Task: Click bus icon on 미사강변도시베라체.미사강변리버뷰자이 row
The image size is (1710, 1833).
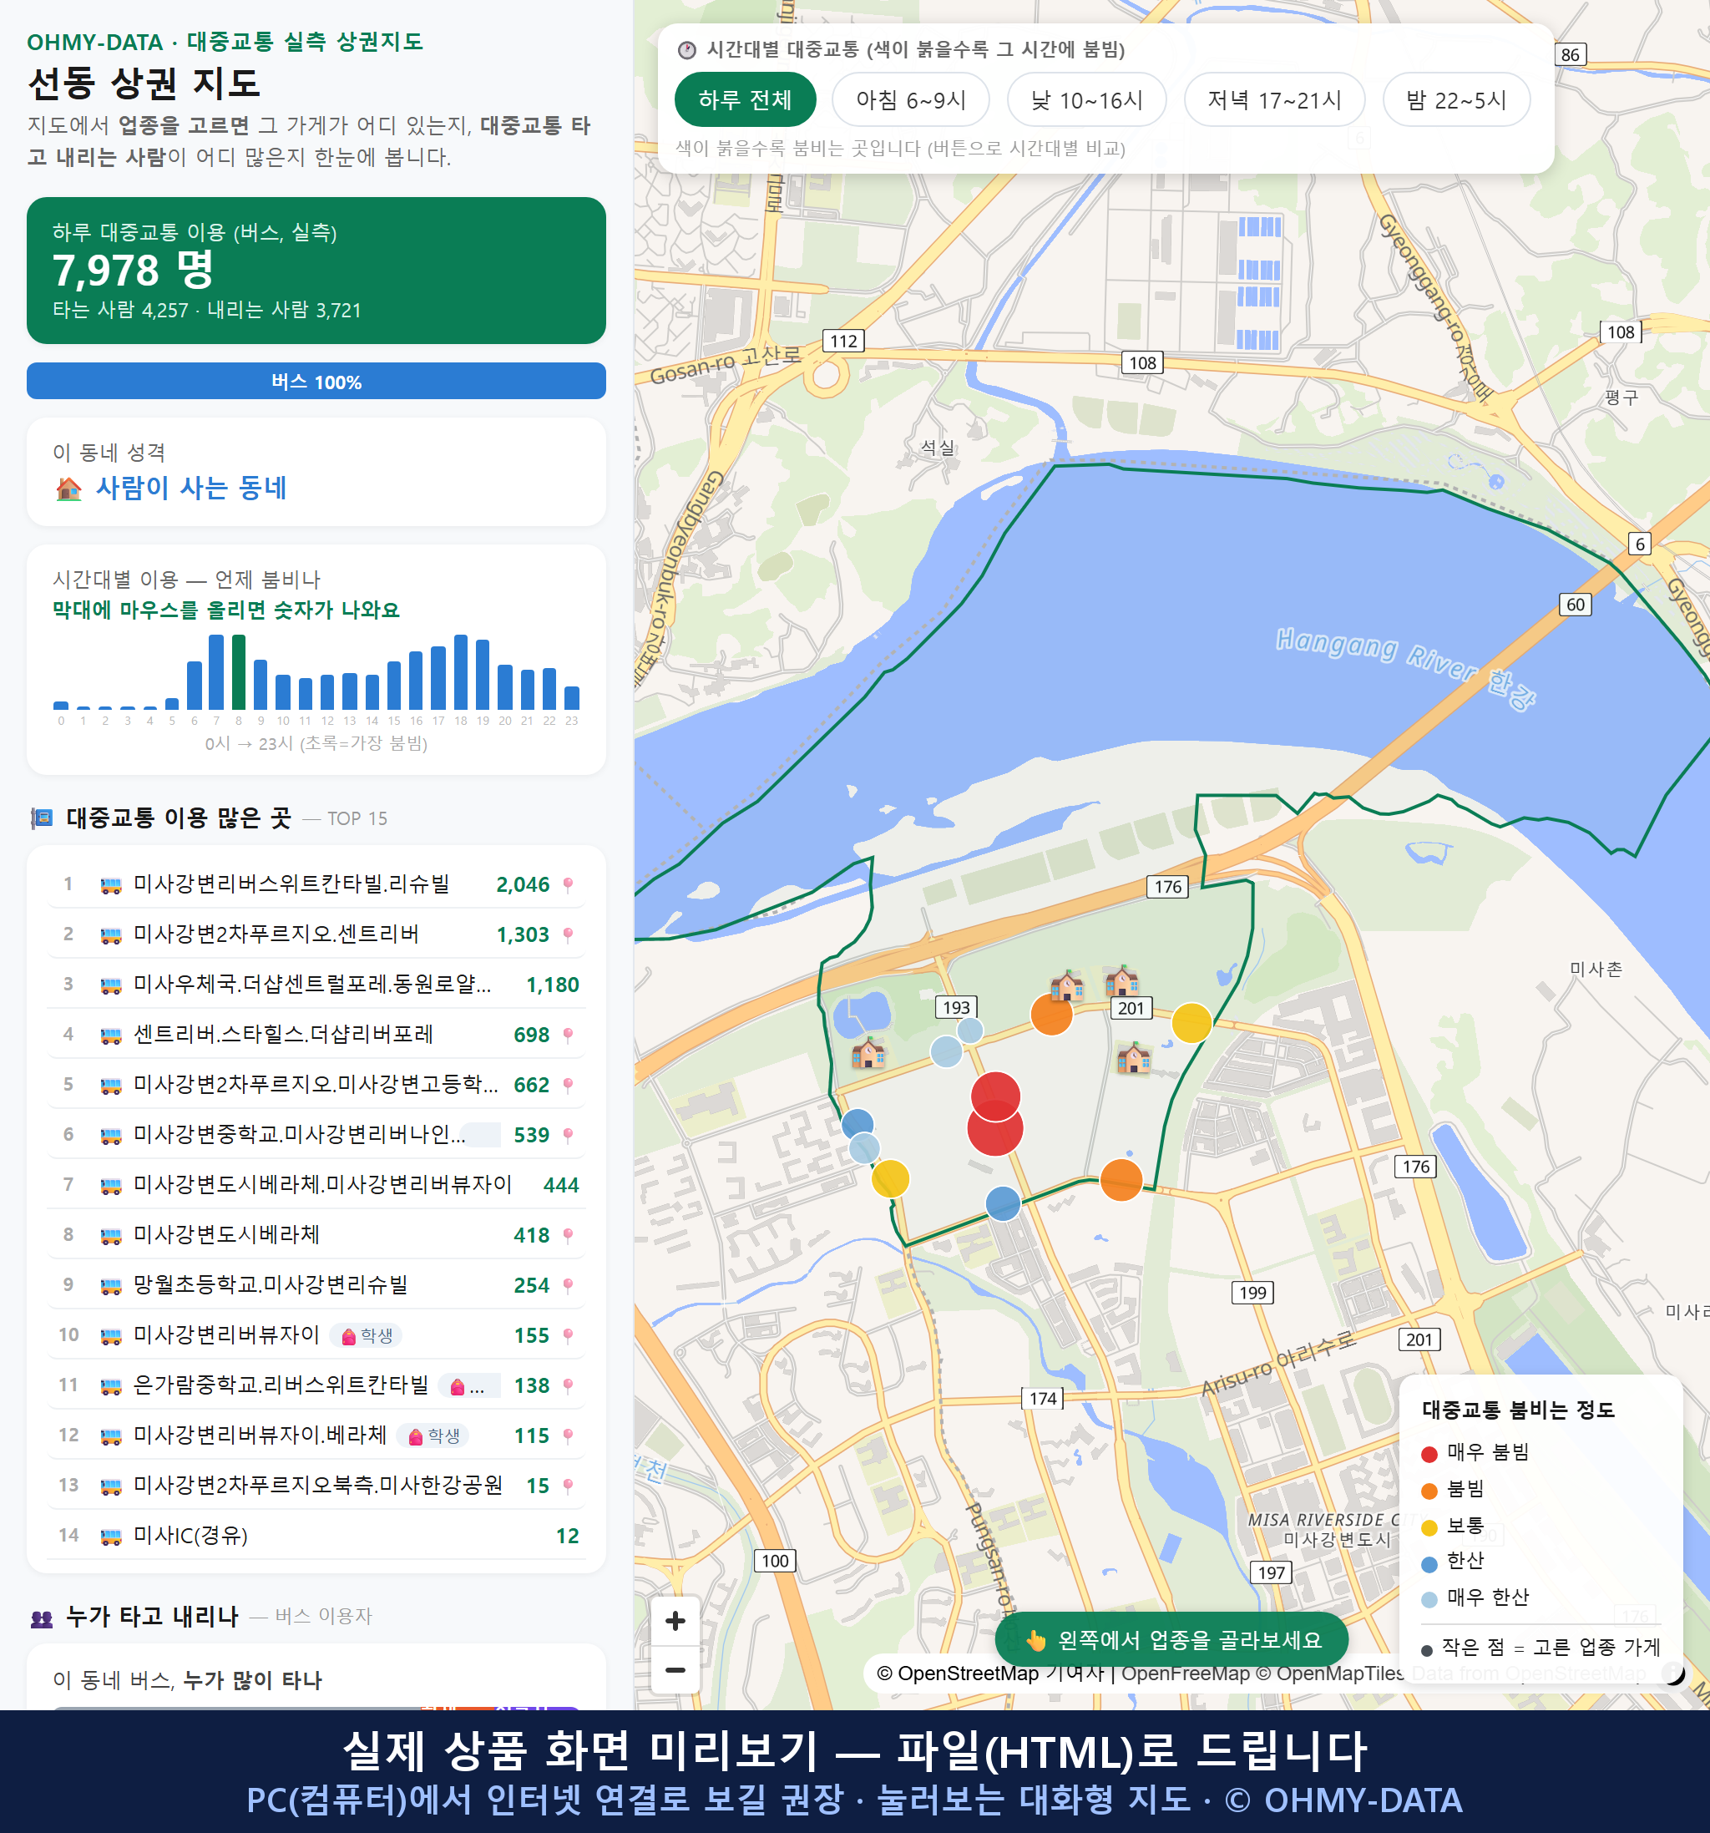Action: click(x=110, y=1185)
